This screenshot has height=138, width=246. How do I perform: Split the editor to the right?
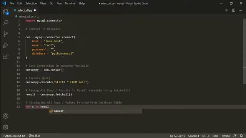(234, 10)
